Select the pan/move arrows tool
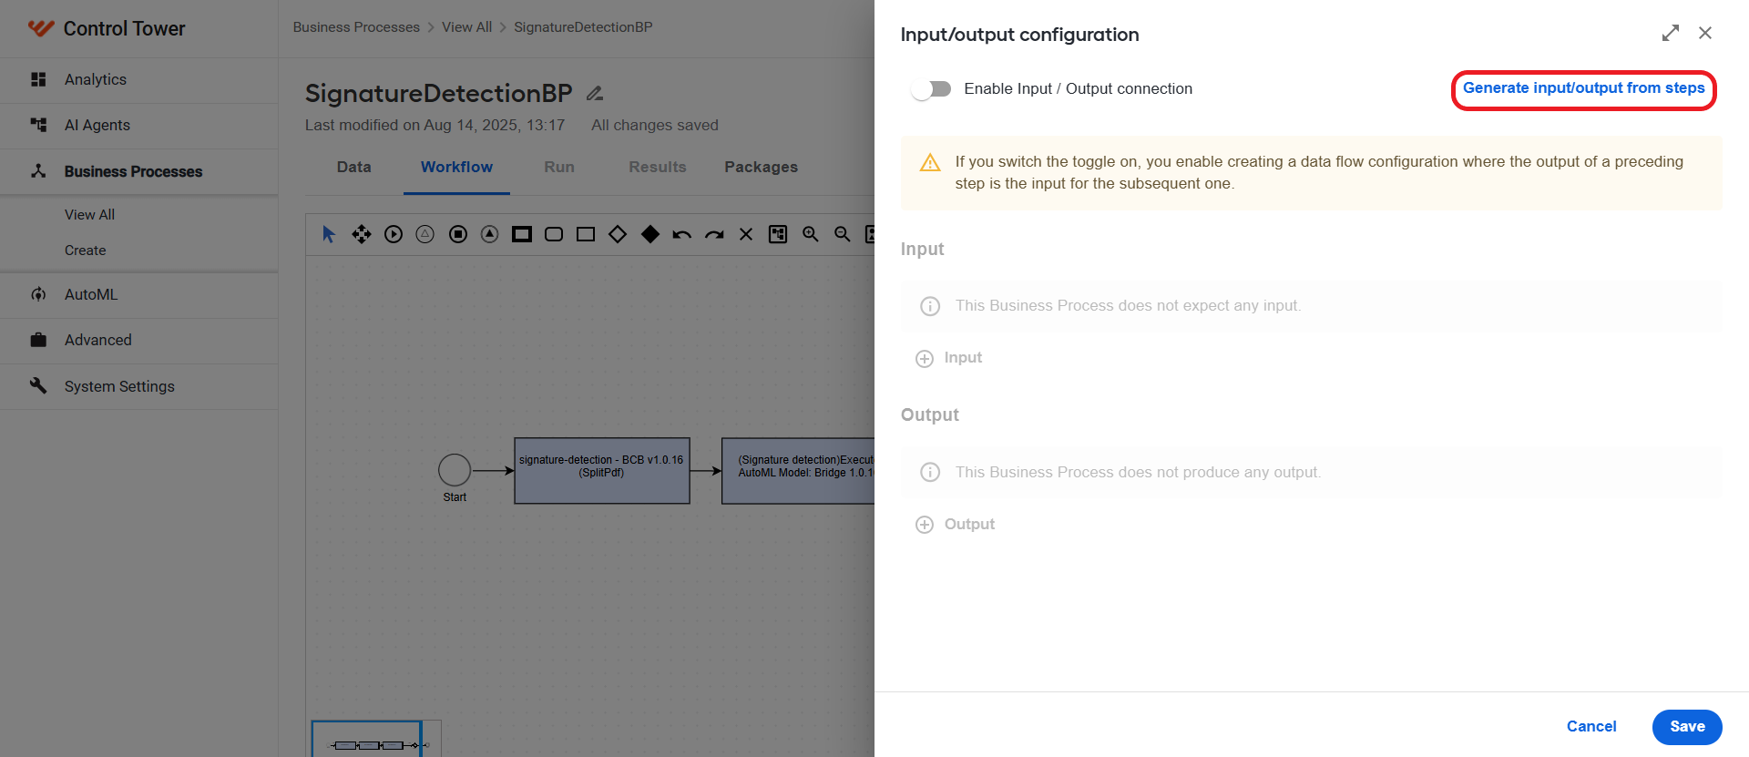Screen dimensions: 1749x757 [362, 234]
